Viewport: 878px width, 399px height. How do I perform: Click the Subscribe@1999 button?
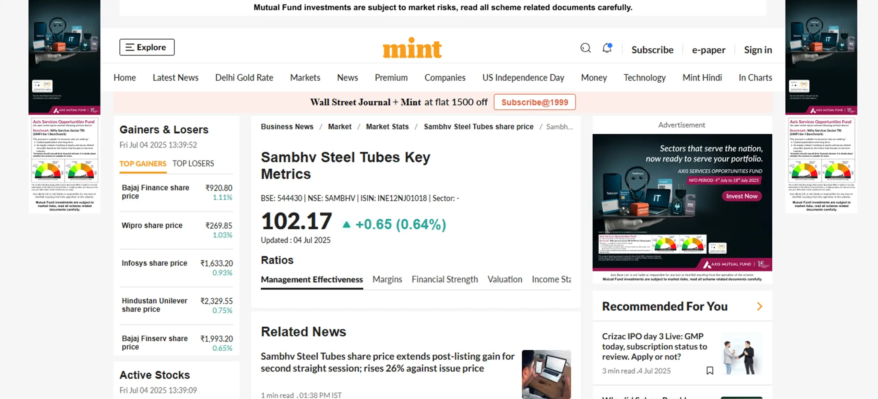coord(534,102)
